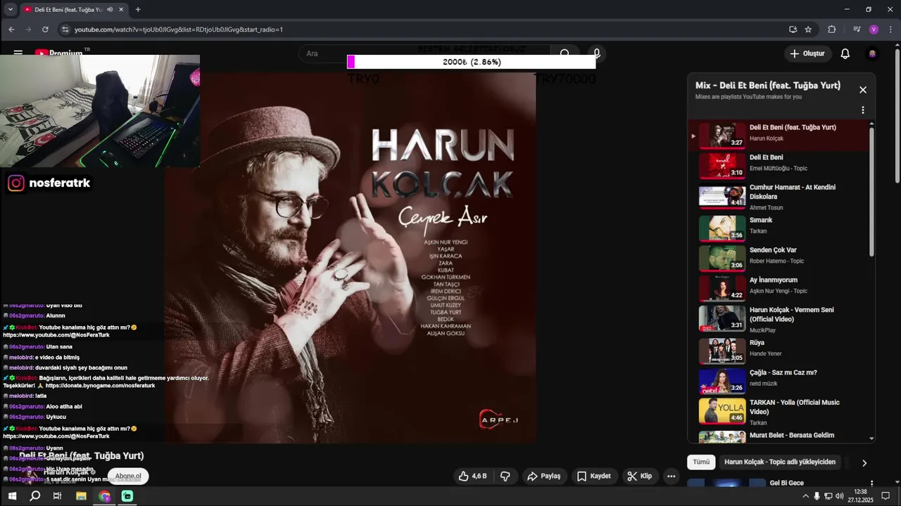Bookmark this page with the star icon
The image size is (901, 506).
point(808,30)
